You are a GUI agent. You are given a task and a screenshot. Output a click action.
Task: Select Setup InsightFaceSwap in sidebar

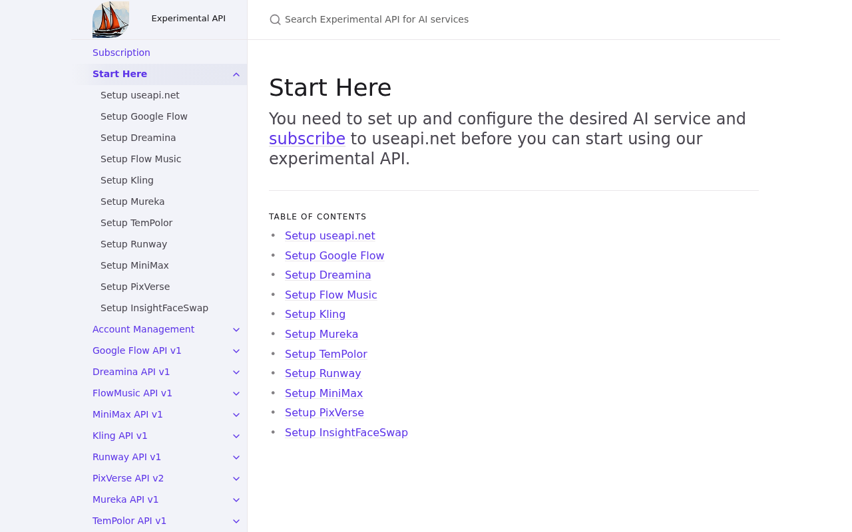(154, 308)
